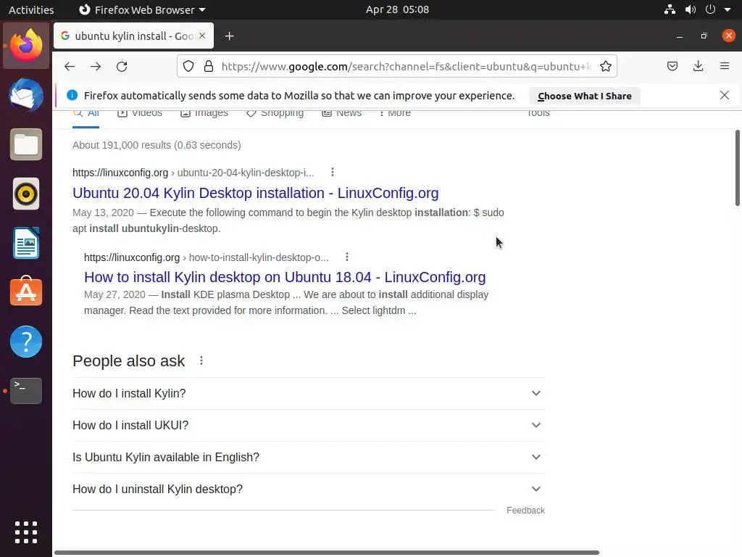Open the search Tools option
Screen dimensions: 742x557
point(538,114)
